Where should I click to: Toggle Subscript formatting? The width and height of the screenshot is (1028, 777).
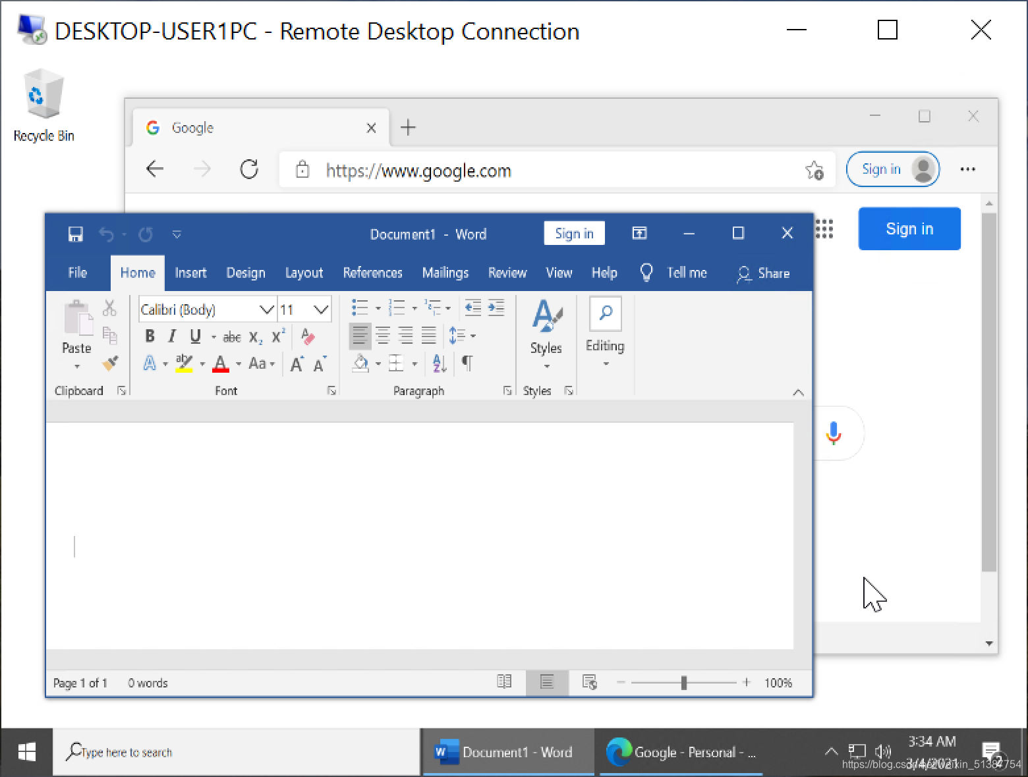coord(256,337)
